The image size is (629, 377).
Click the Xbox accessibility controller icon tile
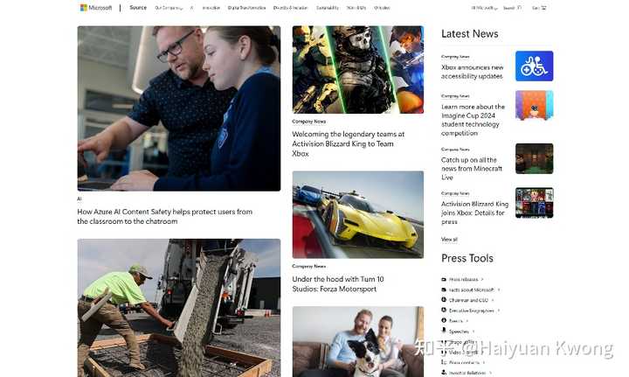(x=534, y=66)
